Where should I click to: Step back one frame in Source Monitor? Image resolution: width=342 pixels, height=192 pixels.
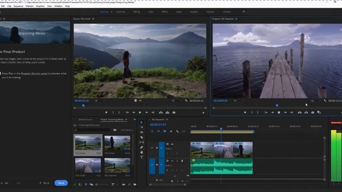pyautogui.click(x=134, y=113)
